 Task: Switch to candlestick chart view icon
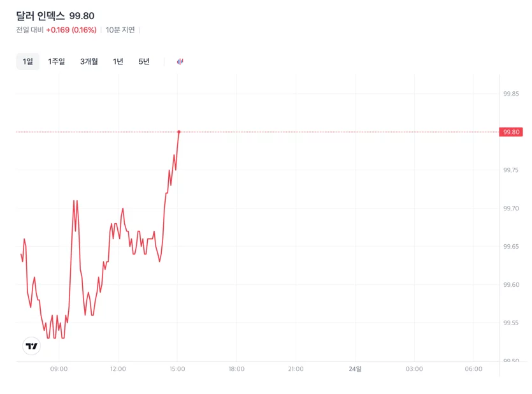tap(180, 61)
